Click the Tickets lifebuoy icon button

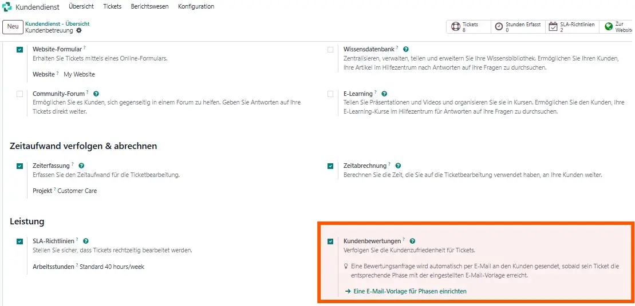(x=456, y=27)
